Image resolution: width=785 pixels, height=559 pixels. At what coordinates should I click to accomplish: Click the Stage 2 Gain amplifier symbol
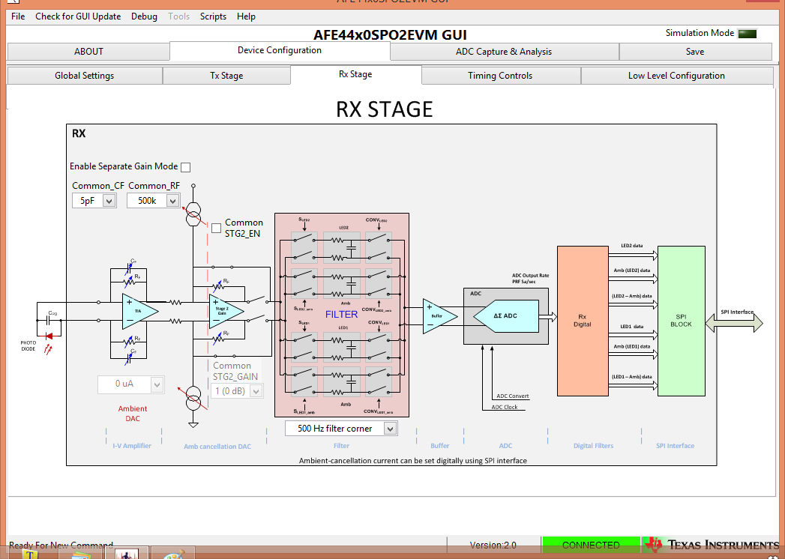coord(226,311)
